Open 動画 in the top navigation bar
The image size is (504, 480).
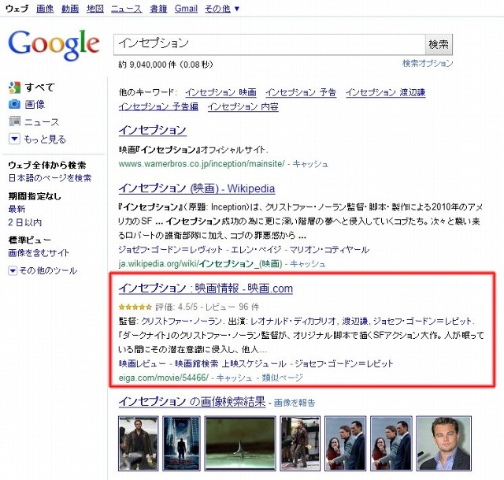[70, 9]
